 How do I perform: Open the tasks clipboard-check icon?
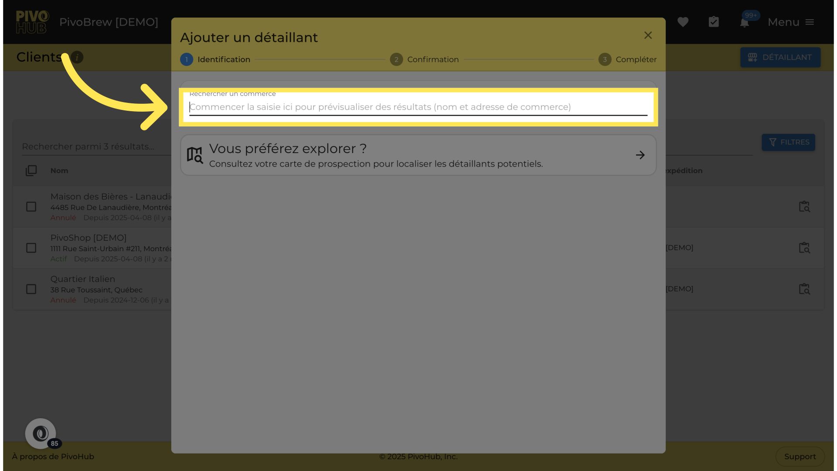[x=714, y=22]
